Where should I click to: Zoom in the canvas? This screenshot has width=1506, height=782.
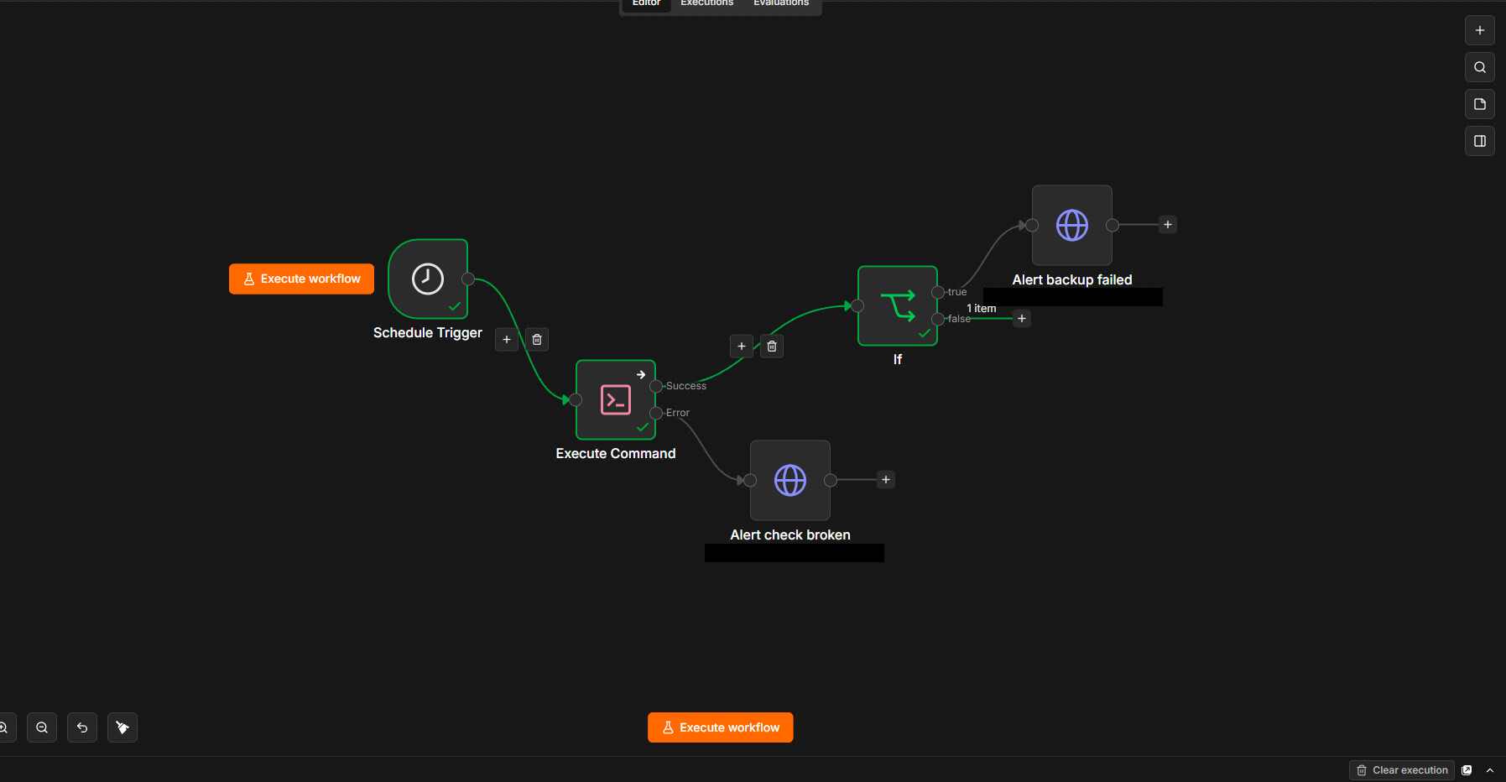(5, 727)
